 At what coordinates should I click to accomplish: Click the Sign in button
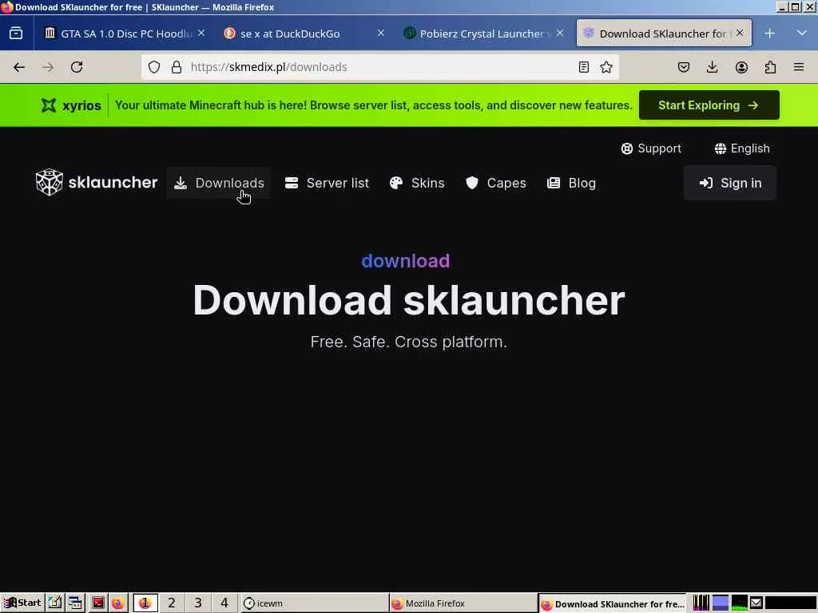point(730,183)
